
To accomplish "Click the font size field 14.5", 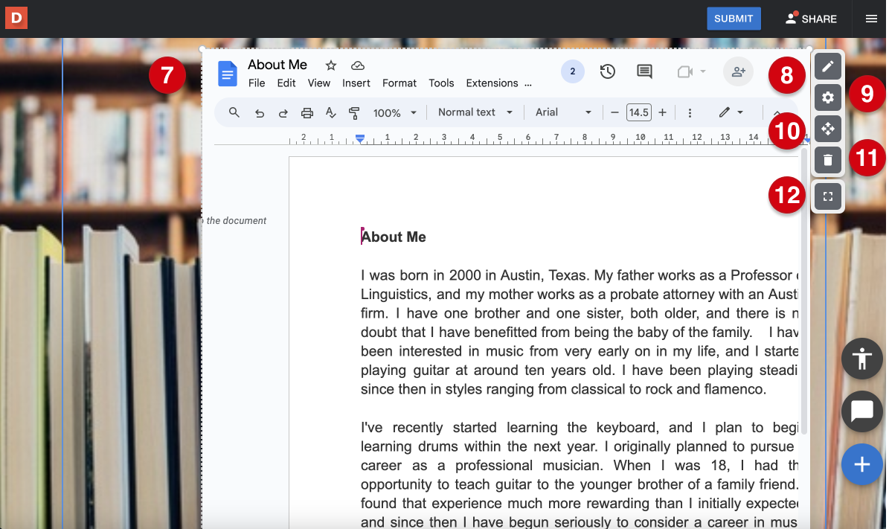I will tap(638, 112).
